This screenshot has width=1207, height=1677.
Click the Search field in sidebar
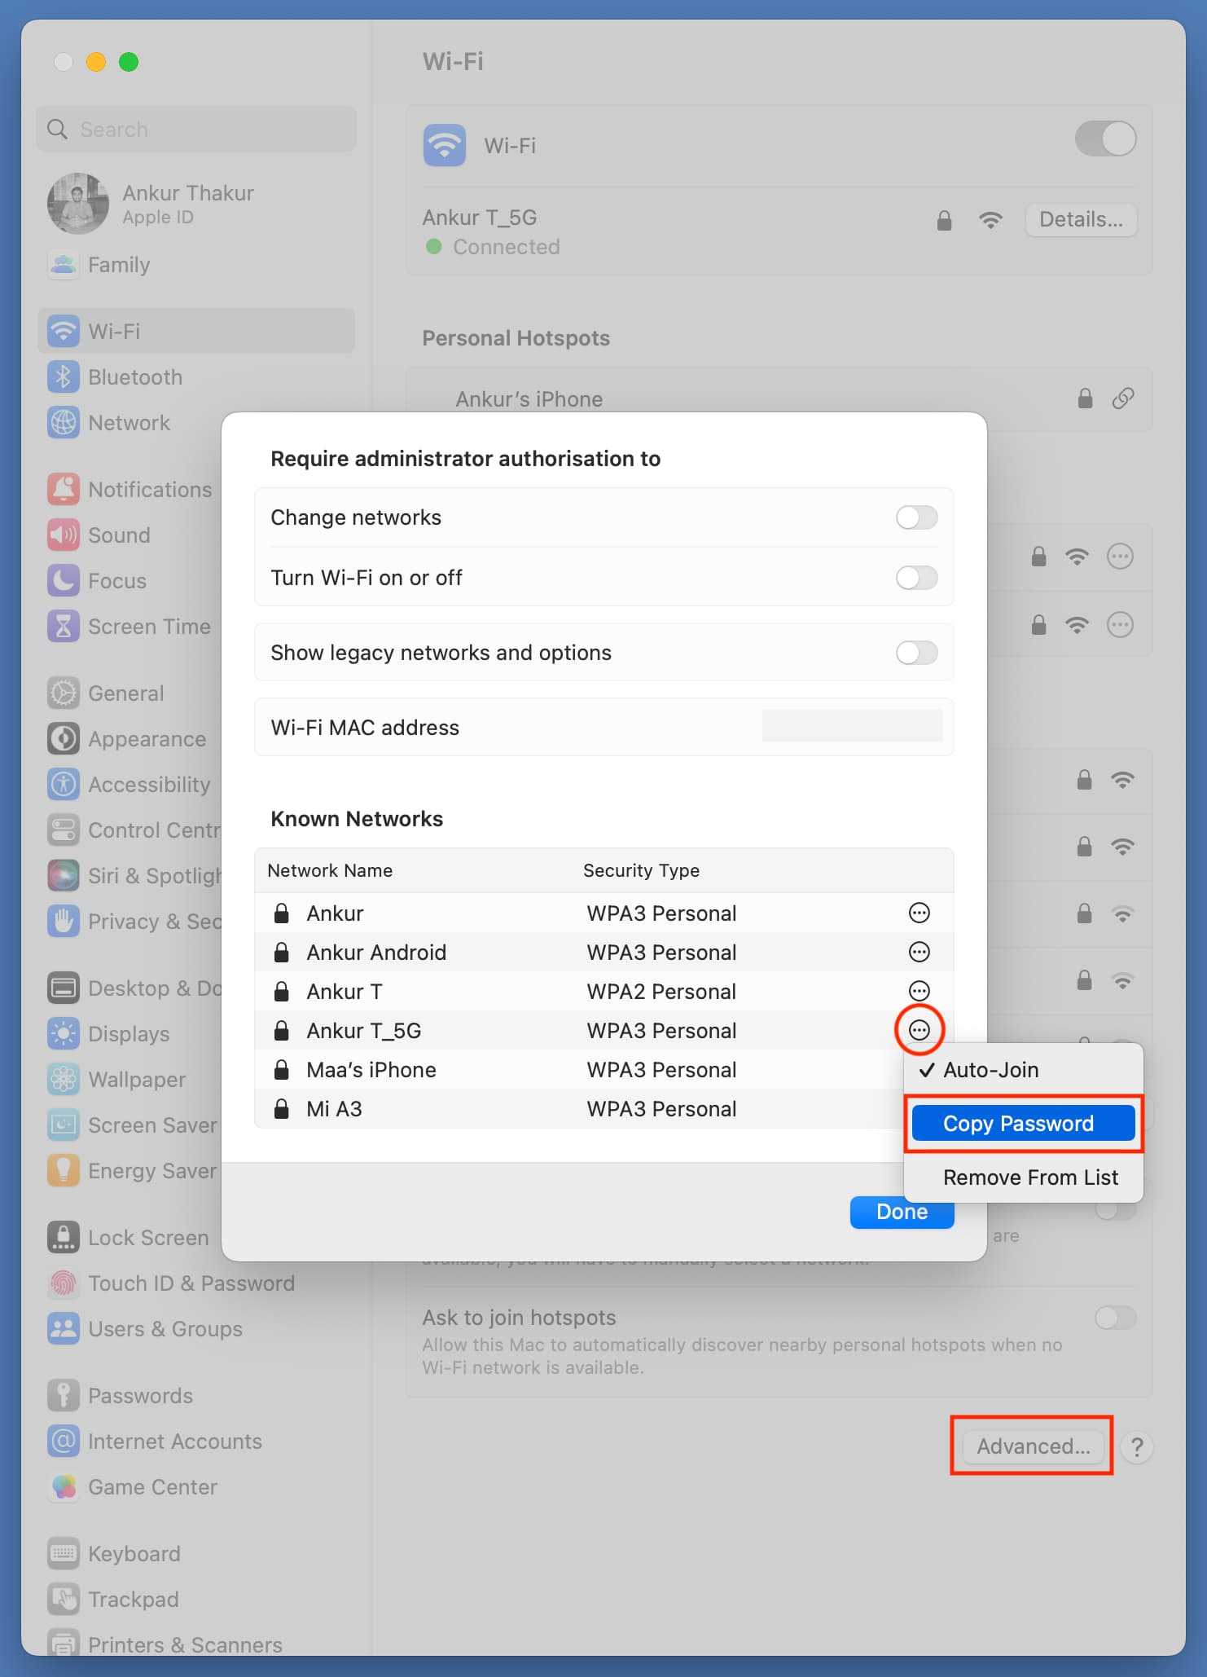click(x=196, y=130)
